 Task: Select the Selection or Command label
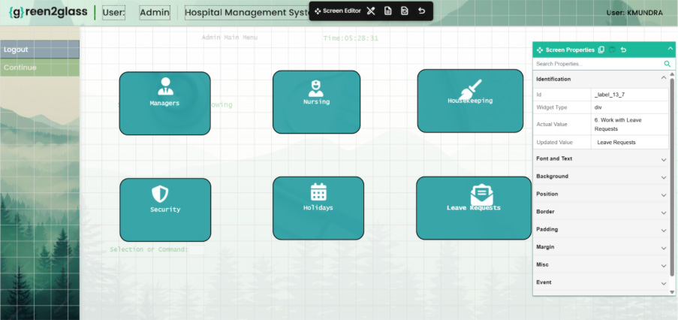pyautogui.click(x=149, y=249)
